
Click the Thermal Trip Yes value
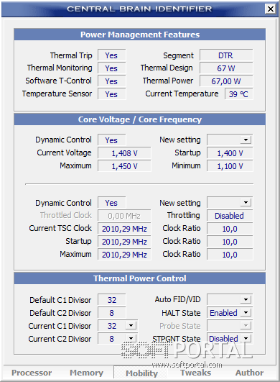tap(111, 55)
